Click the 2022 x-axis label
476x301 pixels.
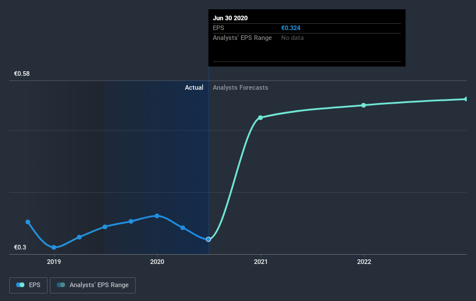364,262
